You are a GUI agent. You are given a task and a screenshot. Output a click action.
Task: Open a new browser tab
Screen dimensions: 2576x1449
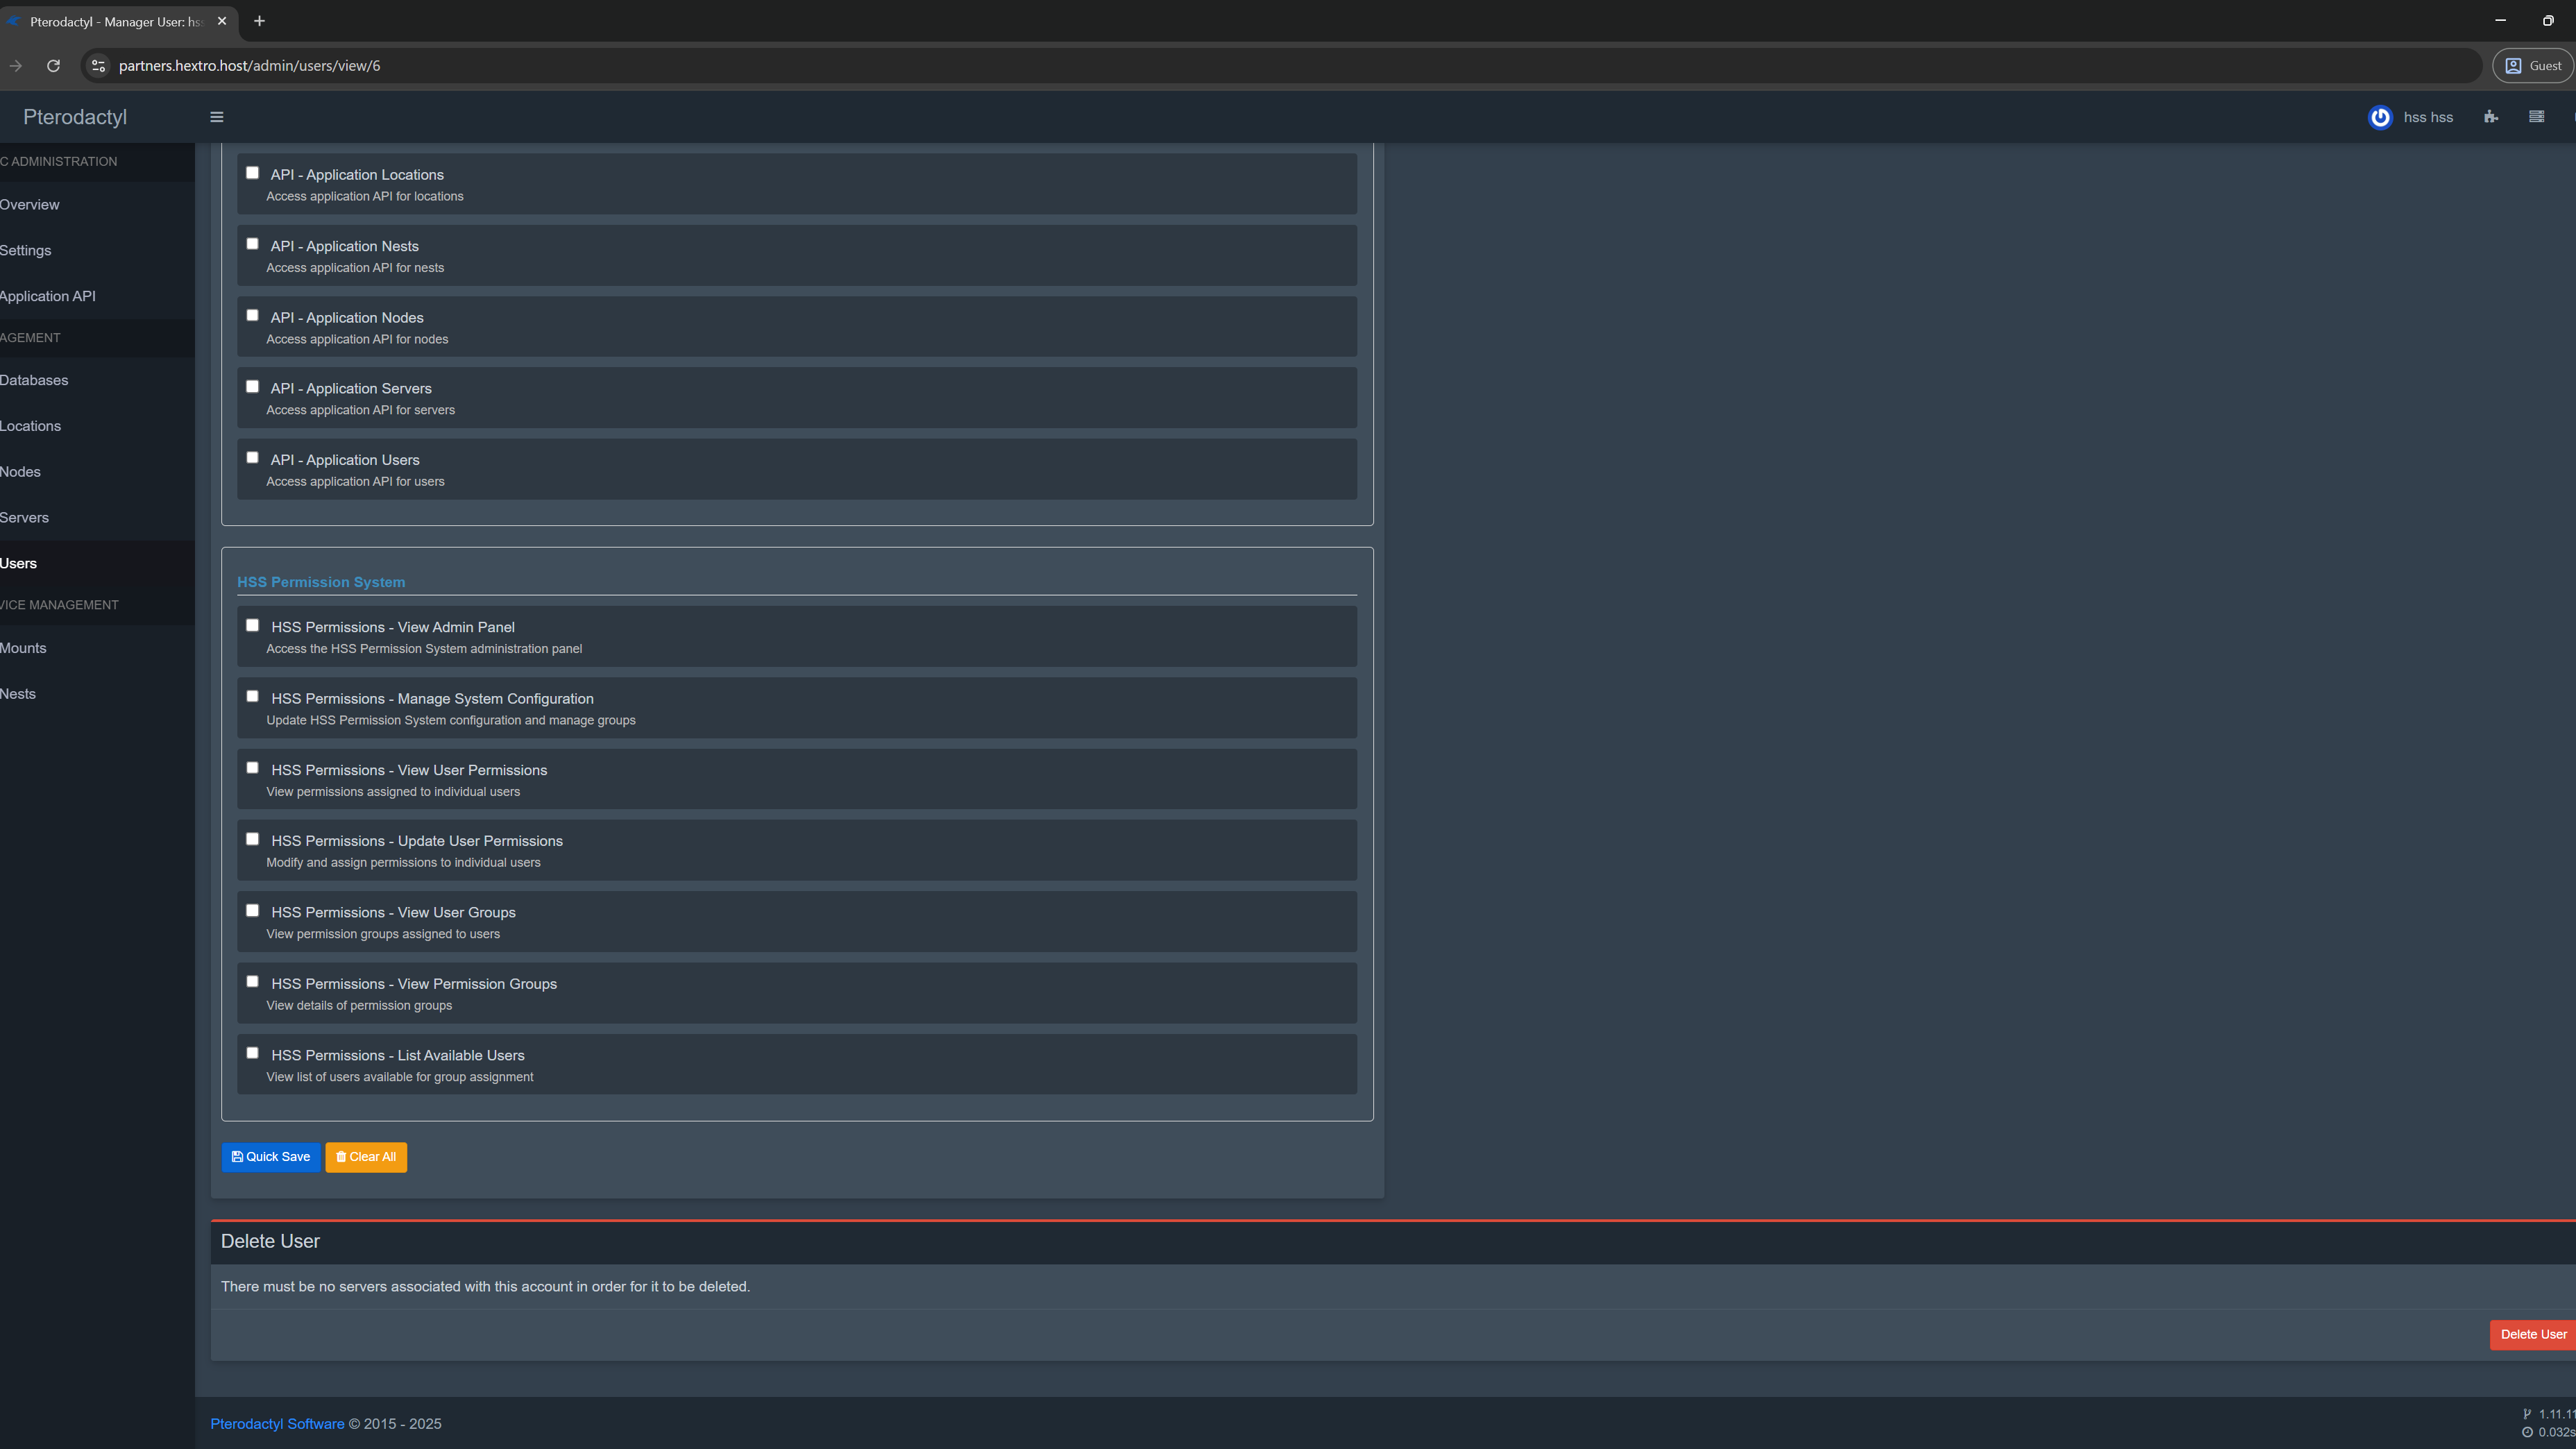(x=259, y=21)
